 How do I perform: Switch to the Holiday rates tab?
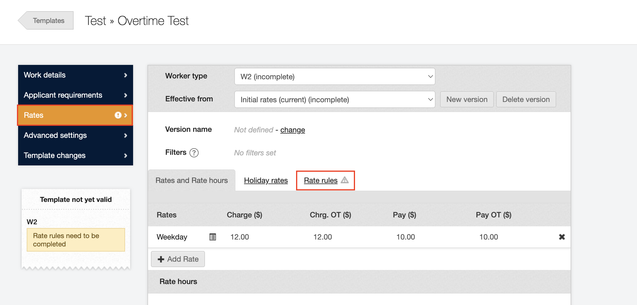pos(266,180)
